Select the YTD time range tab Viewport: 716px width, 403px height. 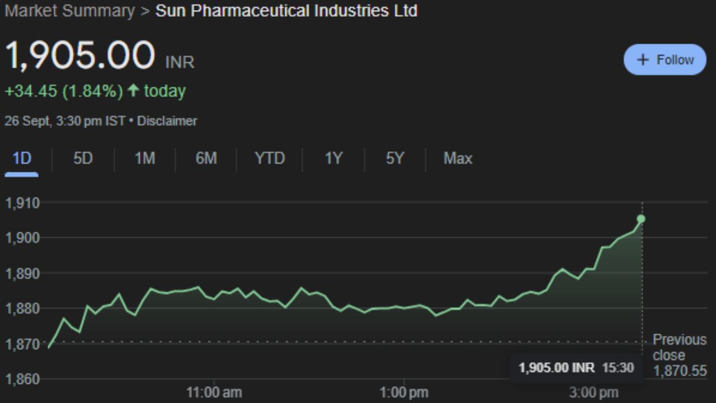270,158
